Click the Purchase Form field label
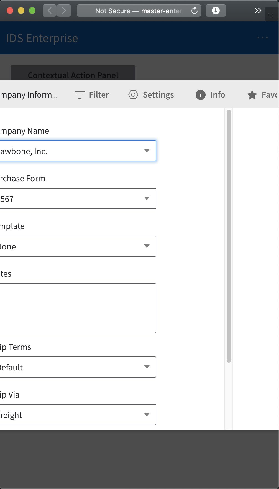 (22, 179)
